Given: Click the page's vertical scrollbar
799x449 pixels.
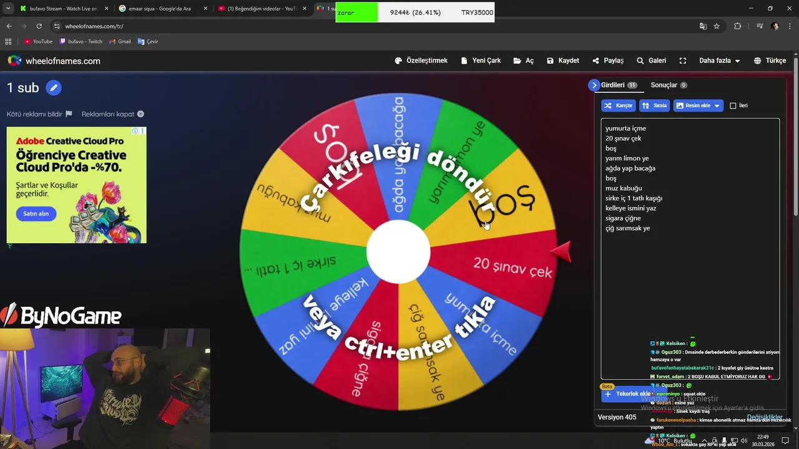Looking at the screenshot, I should coord(796,137).
